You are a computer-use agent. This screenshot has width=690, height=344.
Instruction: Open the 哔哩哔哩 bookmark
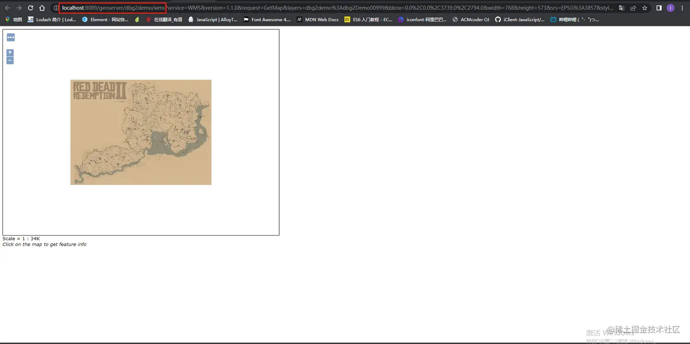click(x=575, y=20)
